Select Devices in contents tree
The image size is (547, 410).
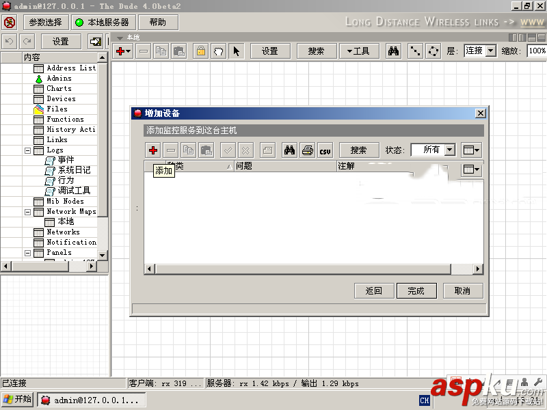pyautogui.click(x=55, y=99)
